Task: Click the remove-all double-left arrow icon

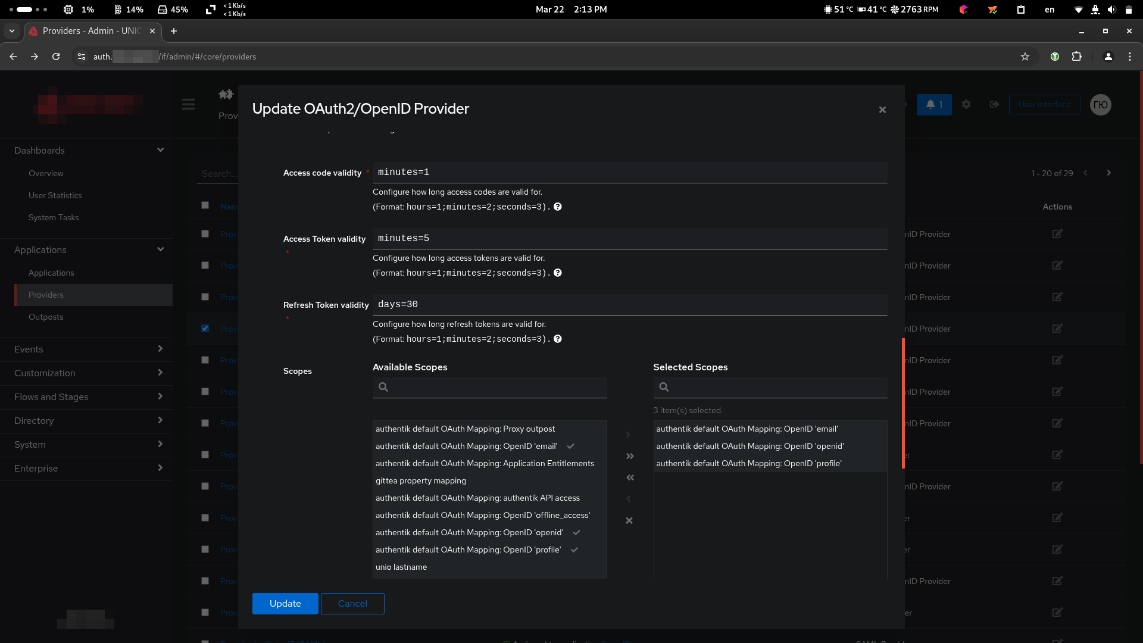Action: [x=629, y=477]
